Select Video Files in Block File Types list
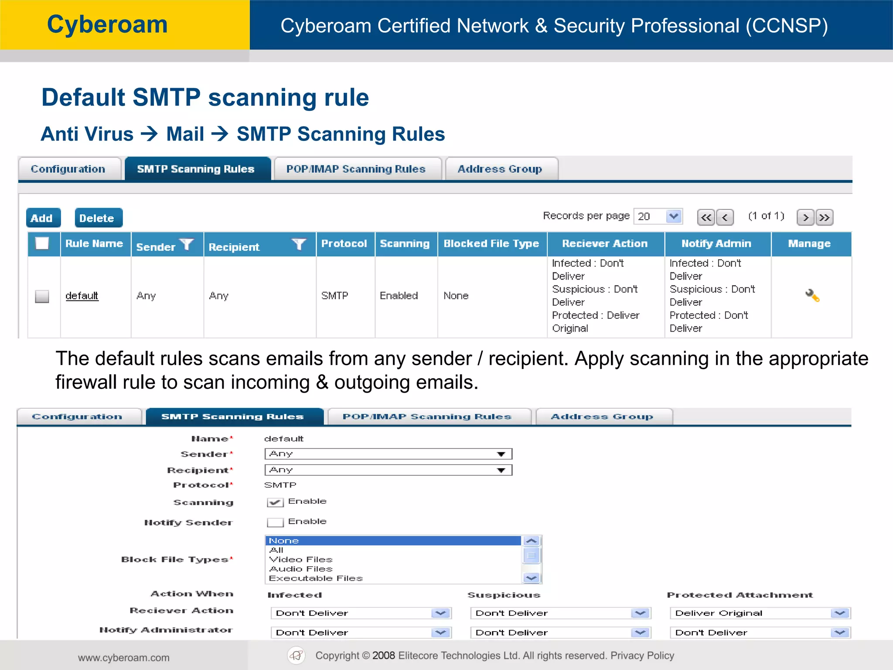This screenshot has height=670, width=893. click(x=393, y=560)
